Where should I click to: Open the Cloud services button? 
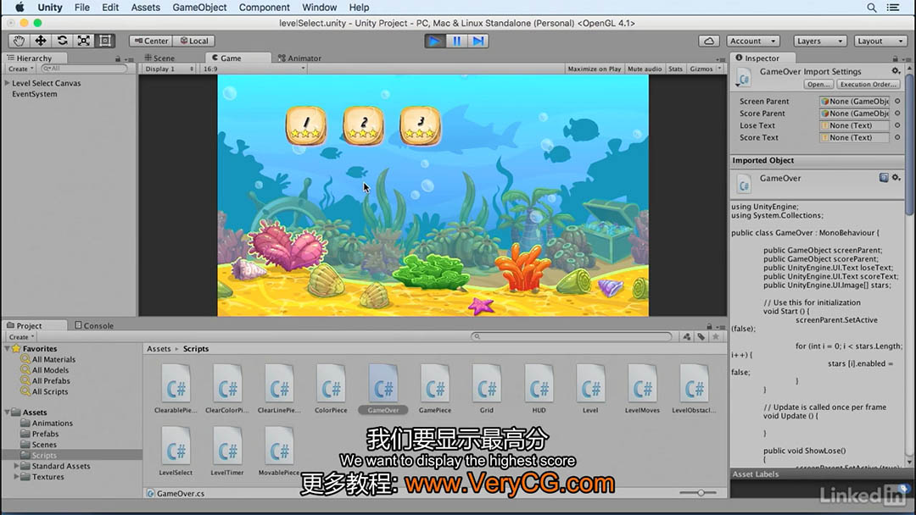708,41
